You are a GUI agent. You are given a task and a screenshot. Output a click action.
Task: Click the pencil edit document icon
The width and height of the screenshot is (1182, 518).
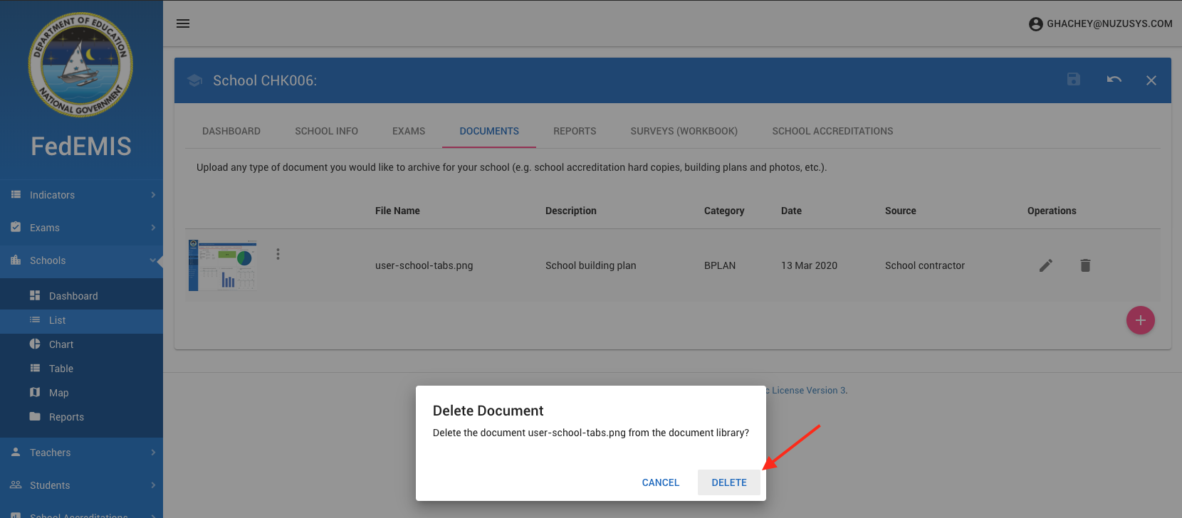(x=1045, y=265)
